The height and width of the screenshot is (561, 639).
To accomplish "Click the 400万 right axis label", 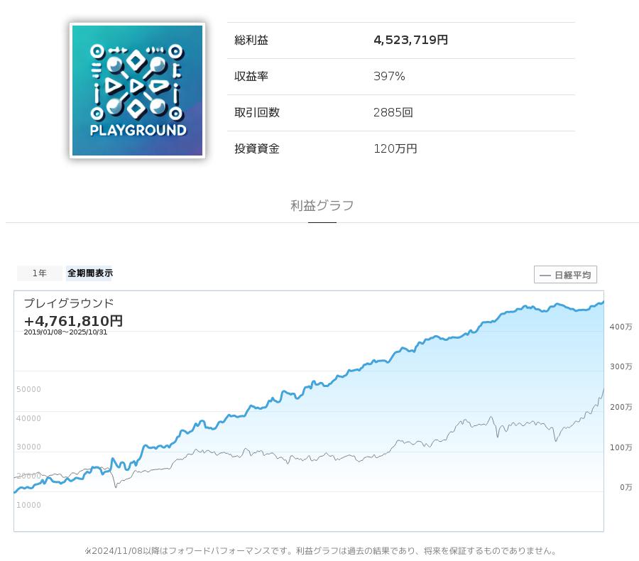I will [620, 327].
